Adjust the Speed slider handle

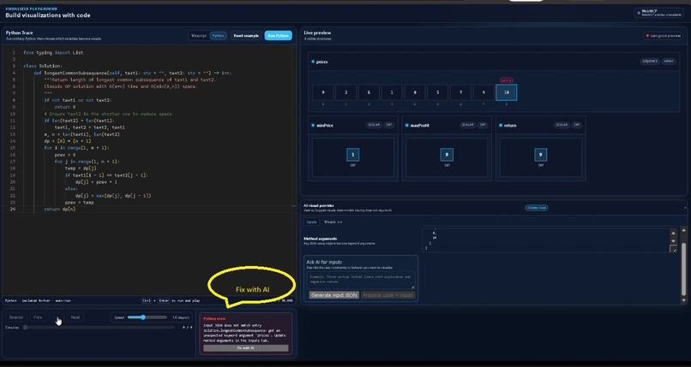(x=143, y=317)
